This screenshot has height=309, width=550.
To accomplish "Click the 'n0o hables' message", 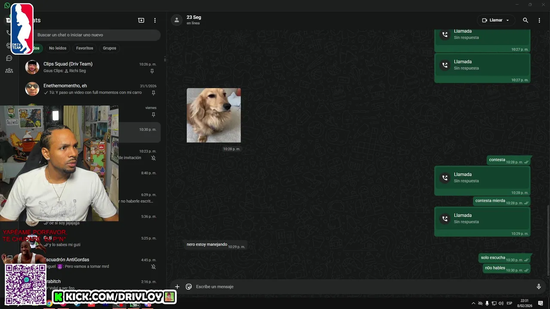I will [x=507, y=268].
